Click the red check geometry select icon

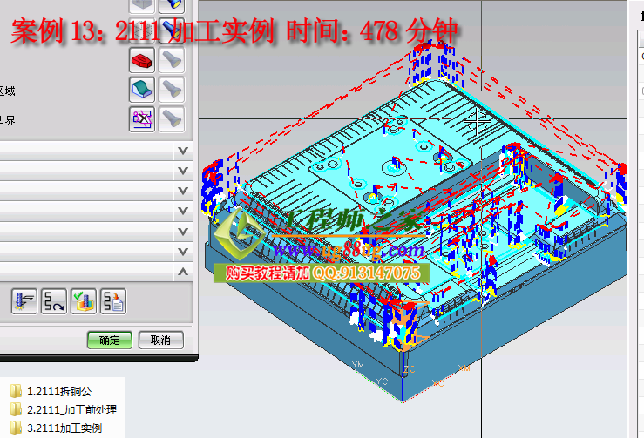pos(142,59)
